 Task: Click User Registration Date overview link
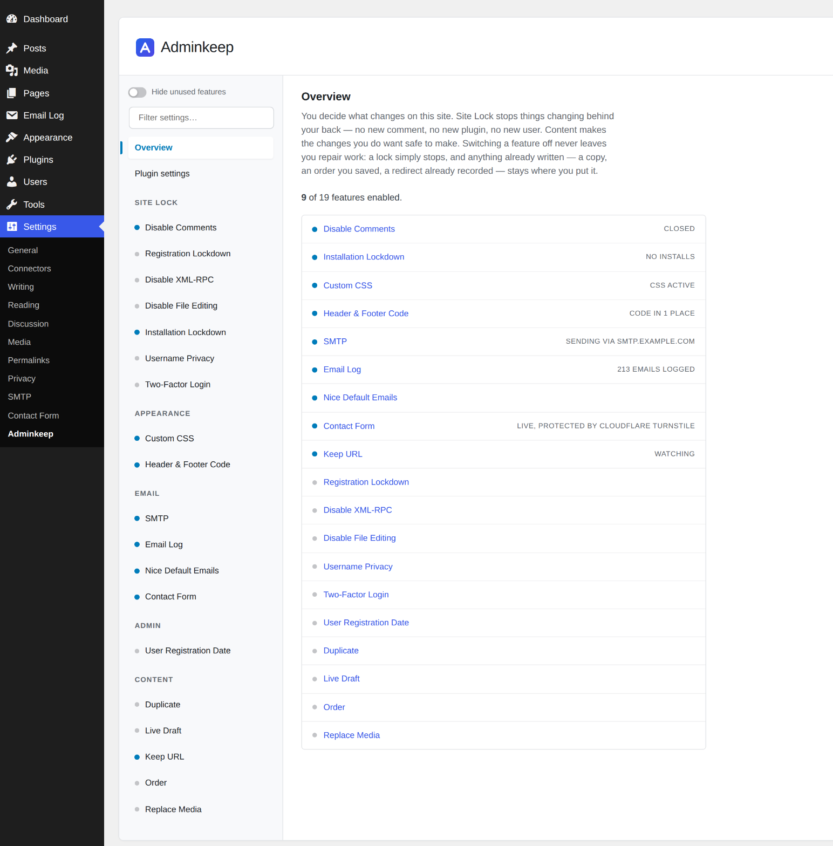click(366, 623)
